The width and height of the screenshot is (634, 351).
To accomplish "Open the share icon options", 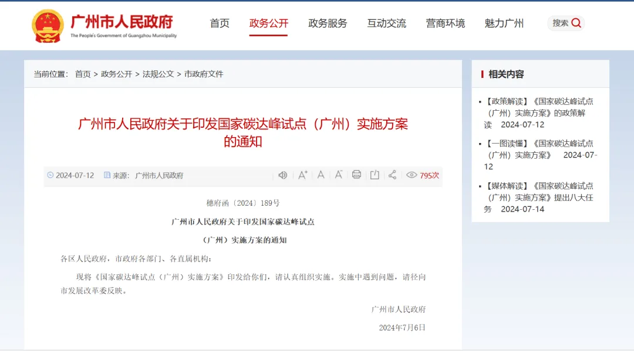I will click(x=392, y=175).
